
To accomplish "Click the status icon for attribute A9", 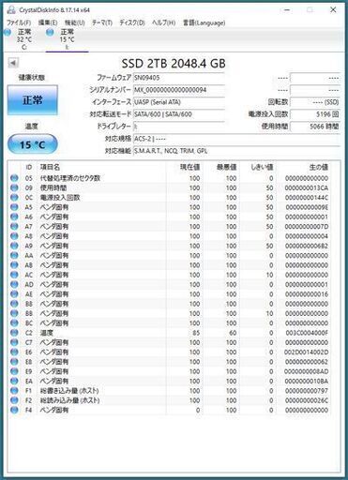I will click(14, 246).
